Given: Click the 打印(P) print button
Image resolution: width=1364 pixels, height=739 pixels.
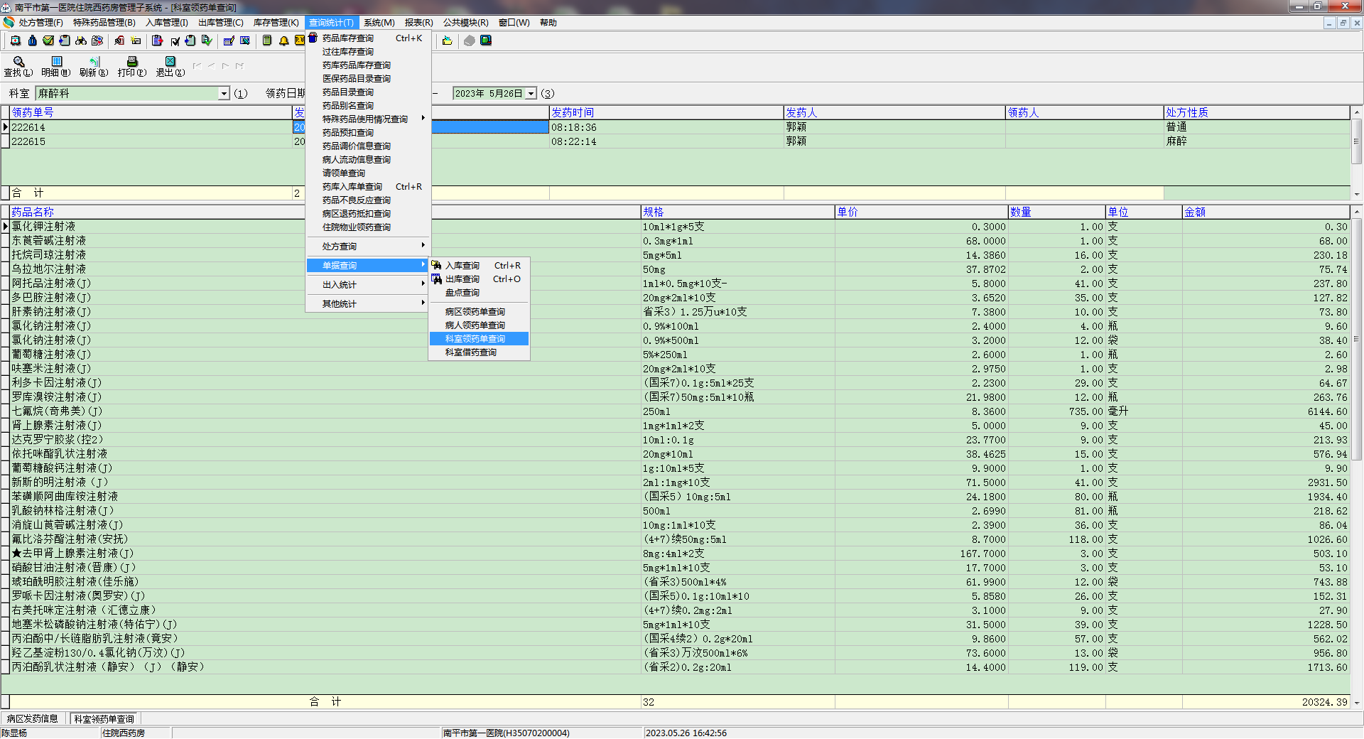Looking at the screenshot, I should [132, 66].
